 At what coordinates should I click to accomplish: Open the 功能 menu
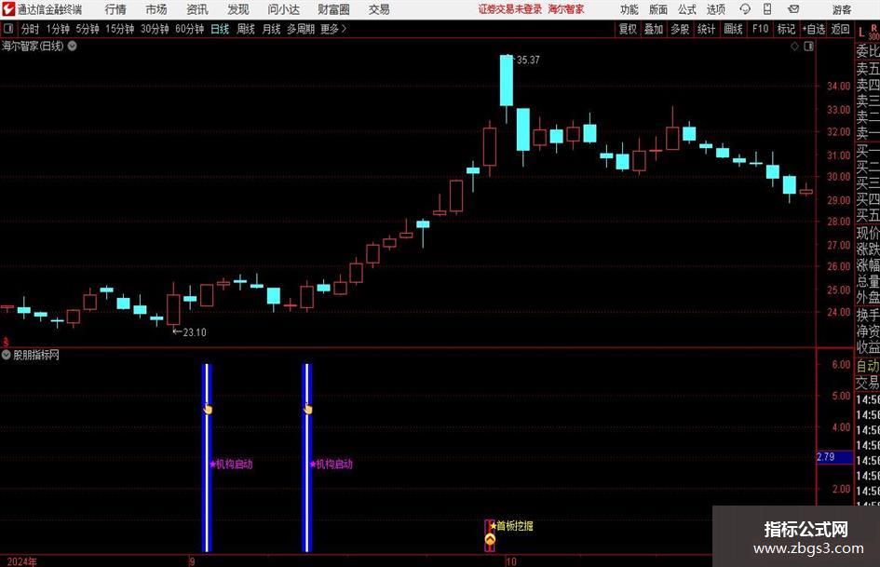click(630, 9)
